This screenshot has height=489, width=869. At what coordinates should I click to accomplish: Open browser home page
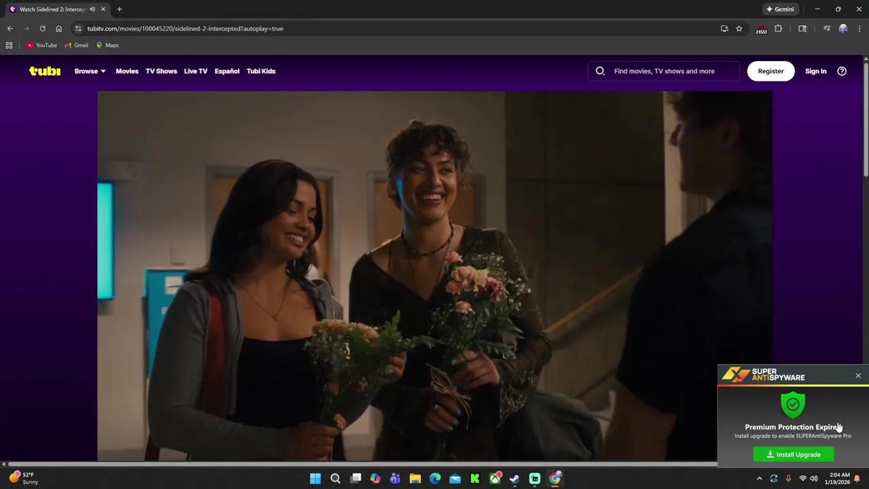pyautogui.click(x=58, y=29)
